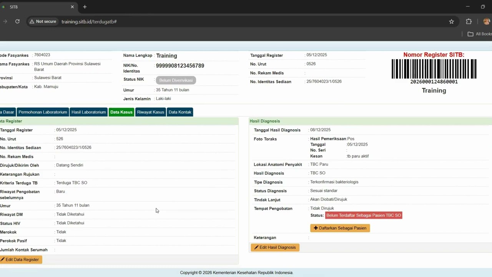492x277 pixels.
Task: Switch to the Riwayat Kasus tab
Action: point(150,112)
